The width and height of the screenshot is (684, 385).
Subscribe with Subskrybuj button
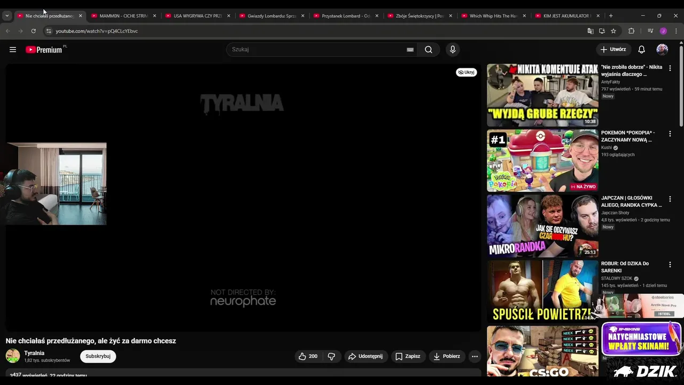coord(98,356)
